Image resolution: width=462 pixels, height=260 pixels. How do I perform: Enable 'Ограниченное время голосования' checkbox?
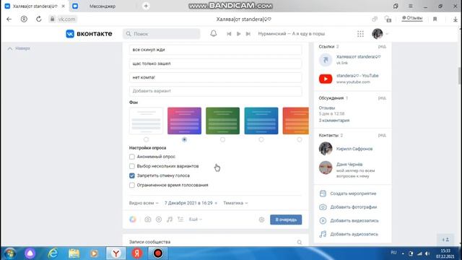point(132,185)
